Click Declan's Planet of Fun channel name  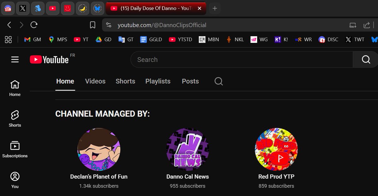coord(99,176)
